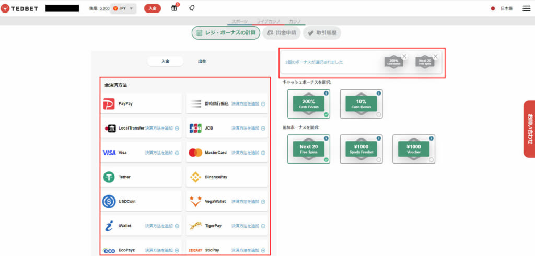Open the hamburger menu
535x256 pixels.
527,8
